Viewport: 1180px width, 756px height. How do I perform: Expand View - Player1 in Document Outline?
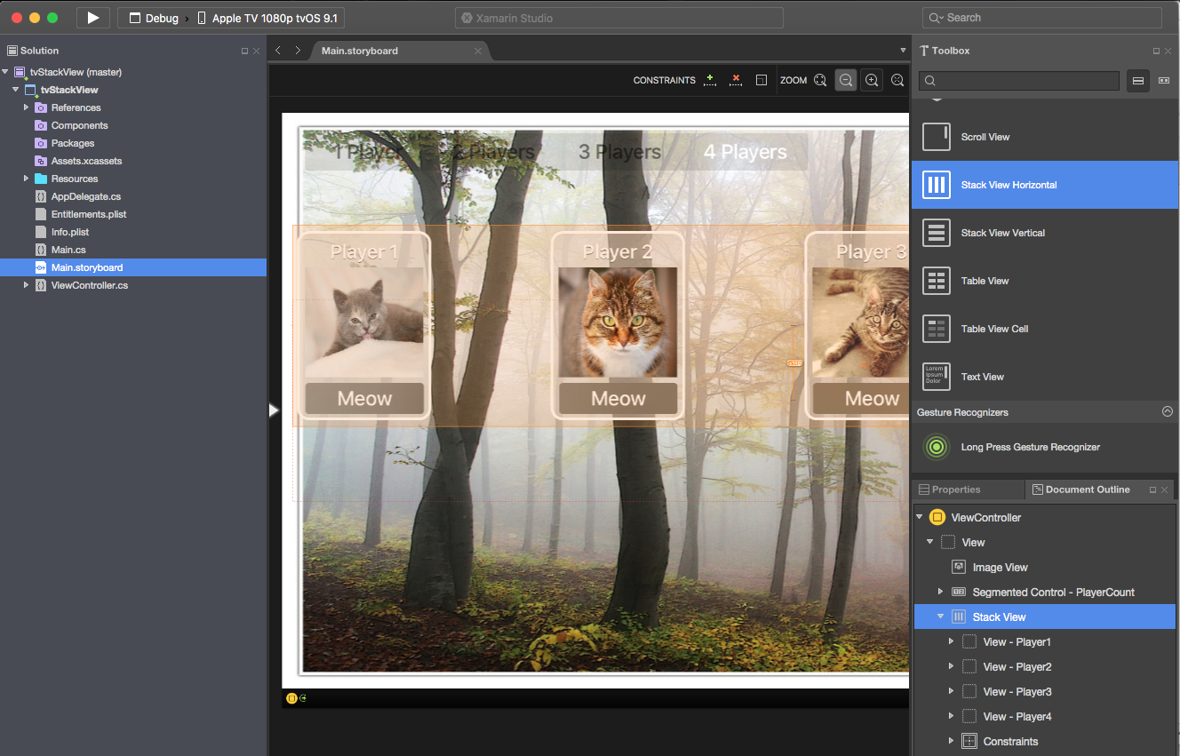coord(950,641)
